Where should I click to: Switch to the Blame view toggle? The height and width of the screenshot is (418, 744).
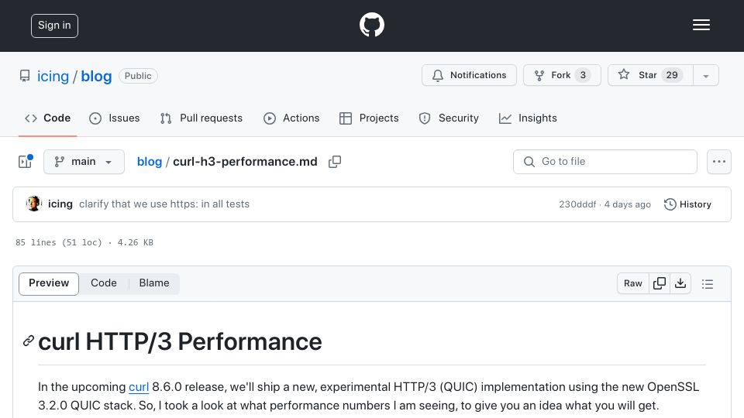154,283
